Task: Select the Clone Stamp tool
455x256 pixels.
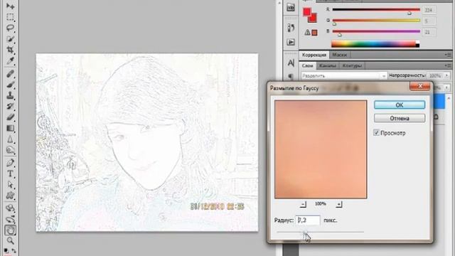Action: point(10,95)
